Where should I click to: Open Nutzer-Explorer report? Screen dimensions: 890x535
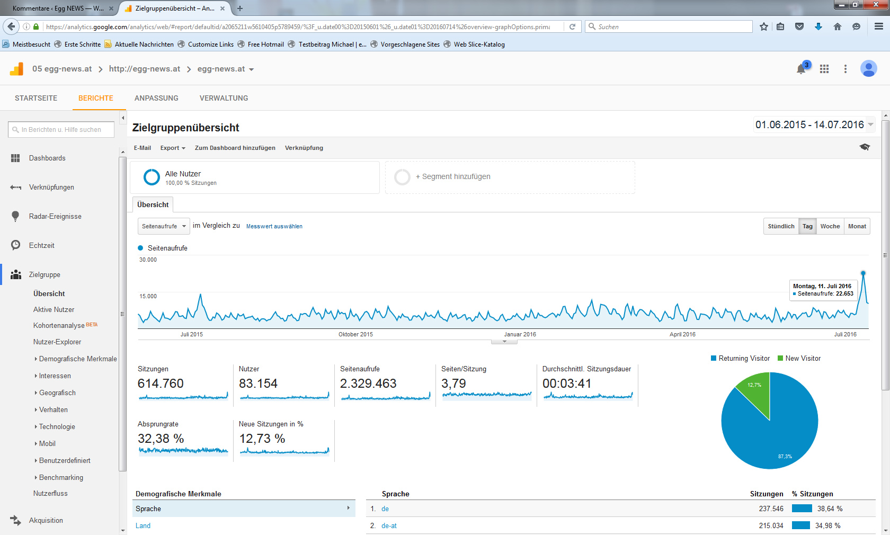[x=57, y=342]
